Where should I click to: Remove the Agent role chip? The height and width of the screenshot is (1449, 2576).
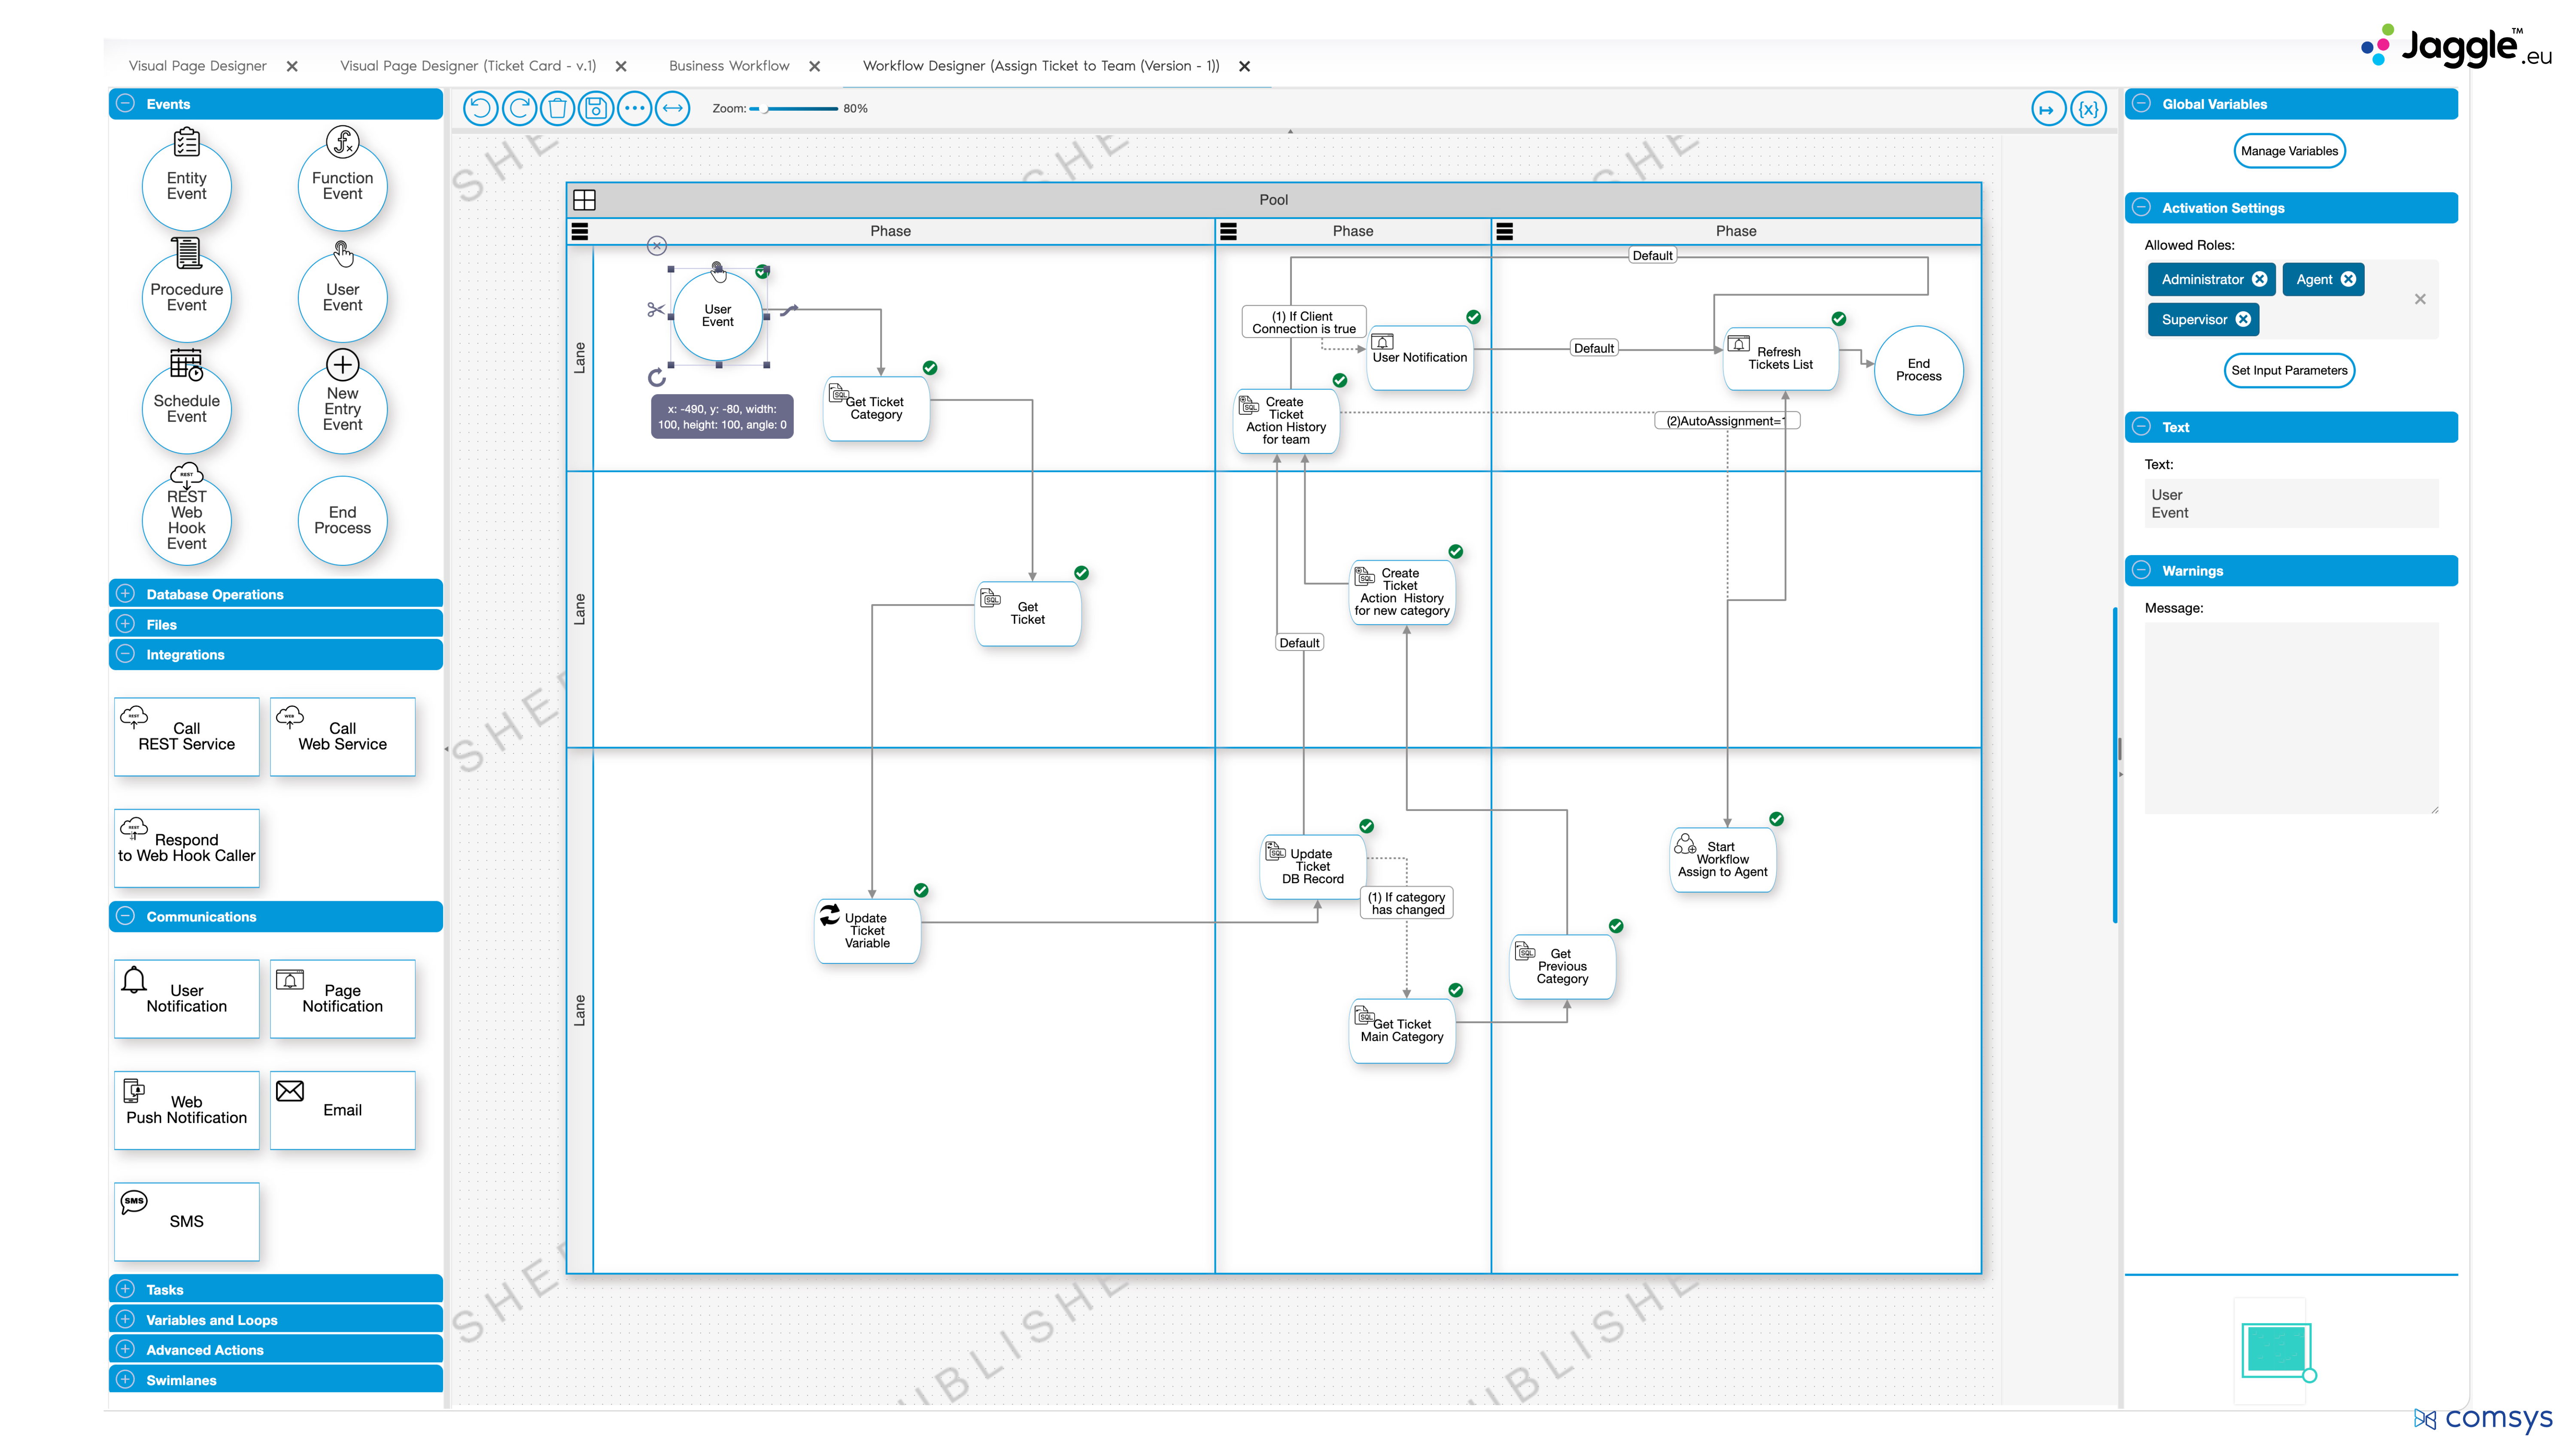pyautogui.click(x=2348, y=280)
